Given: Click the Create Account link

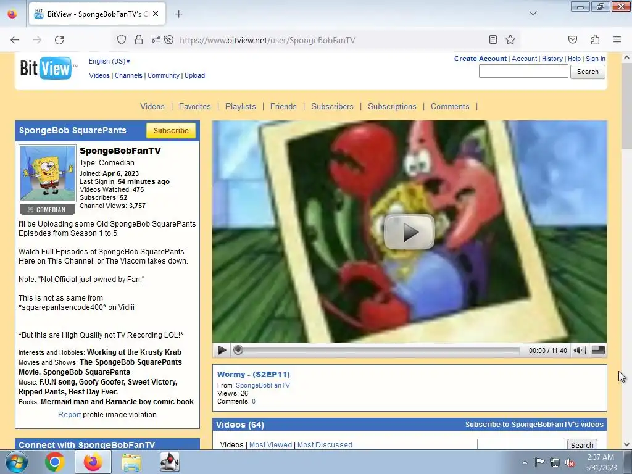Looking at the screenshot, I should (480, 59).
